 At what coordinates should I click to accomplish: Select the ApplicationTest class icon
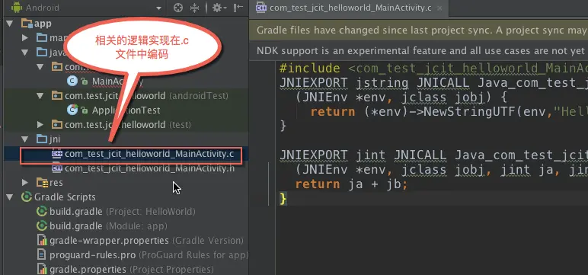tap(72, 110)
